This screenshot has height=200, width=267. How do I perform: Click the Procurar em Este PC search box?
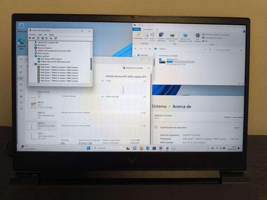(x=229, y=50)
